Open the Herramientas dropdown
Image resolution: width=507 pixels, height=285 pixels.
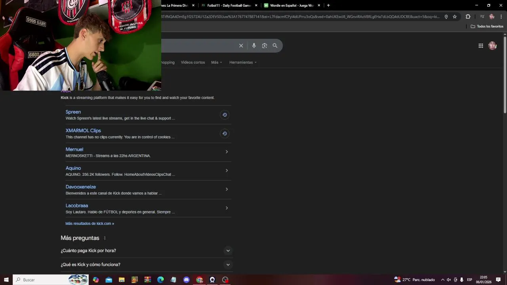click(x=243, y=63)
